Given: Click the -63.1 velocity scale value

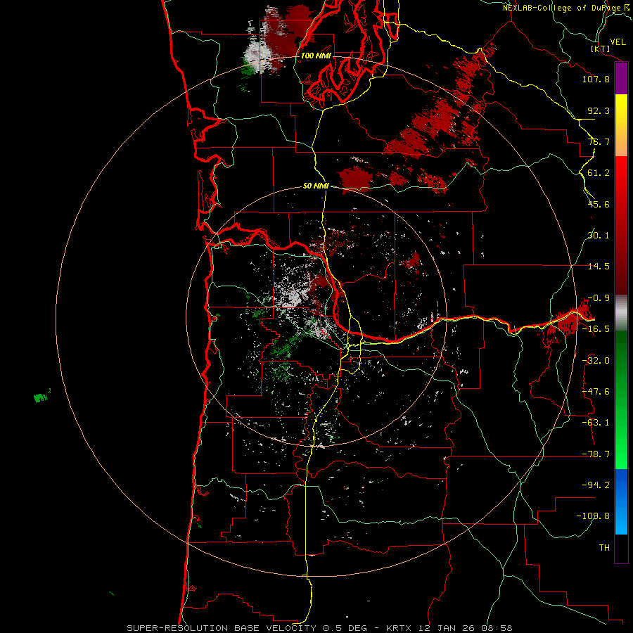Looking at the screenshot, I should (x=596, y=423).
